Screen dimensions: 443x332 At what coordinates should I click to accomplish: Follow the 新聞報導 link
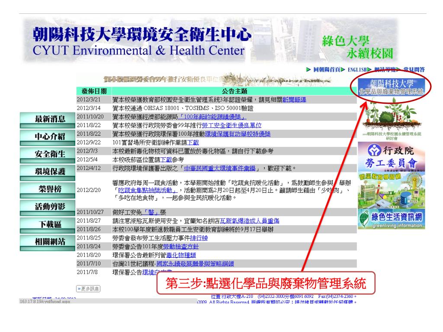pyautogui.click(x=294, y=100)
